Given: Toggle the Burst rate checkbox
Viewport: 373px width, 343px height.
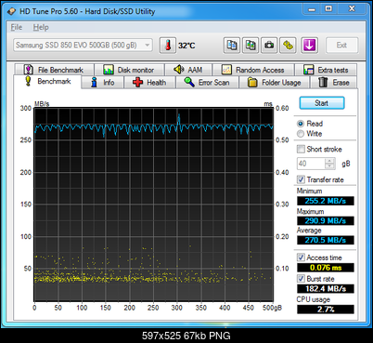Looking at the screenshot, I should click(301, 278).
